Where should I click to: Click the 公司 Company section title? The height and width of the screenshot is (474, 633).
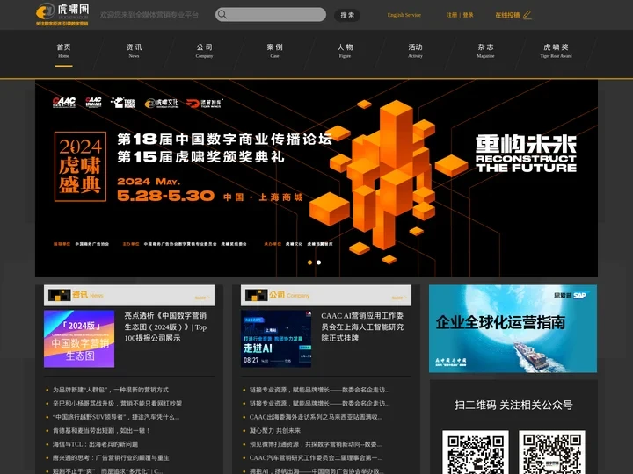pos(289,295)
